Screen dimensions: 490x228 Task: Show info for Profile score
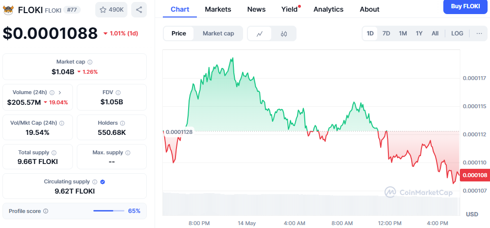coord(46,211)
